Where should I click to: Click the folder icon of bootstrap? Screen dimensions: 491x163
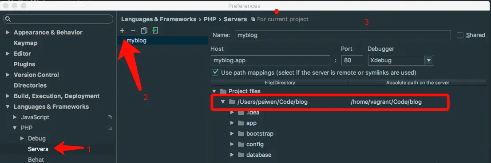(241, 134)
